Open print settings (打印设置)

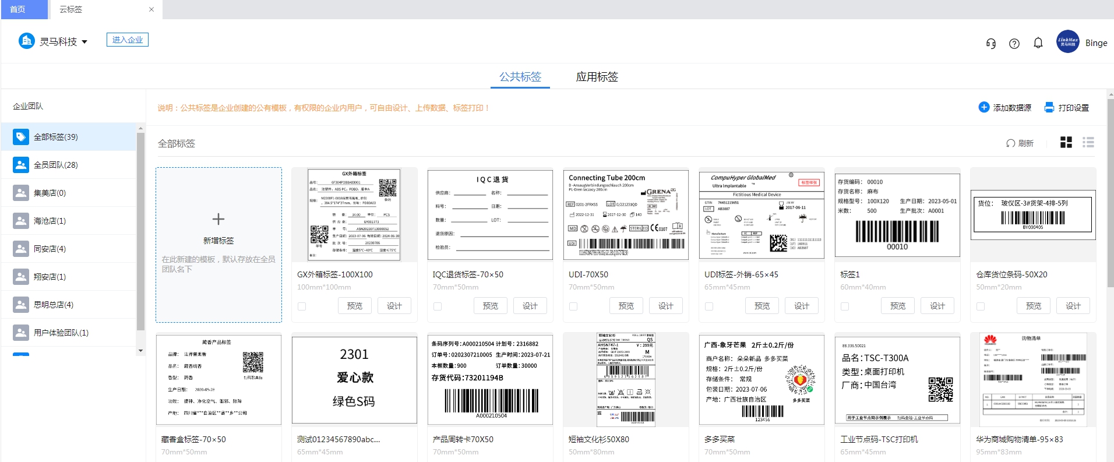coord(1067,108)
